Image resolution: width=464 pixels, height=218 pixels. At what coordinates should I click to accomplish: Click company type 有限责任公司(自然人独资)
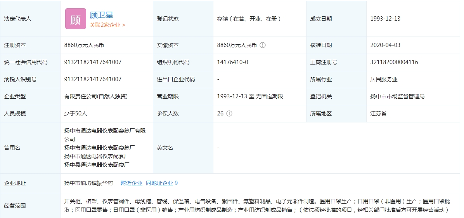tap(96, 96)
